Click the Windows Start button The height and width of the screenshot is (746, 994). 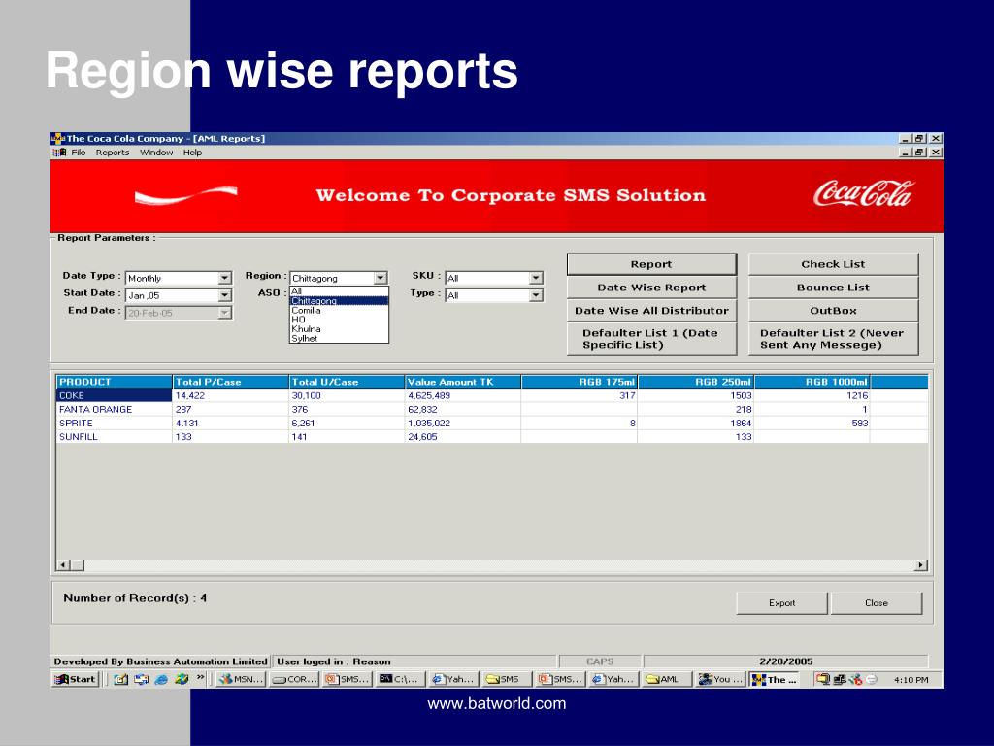(x=76, y=679)
